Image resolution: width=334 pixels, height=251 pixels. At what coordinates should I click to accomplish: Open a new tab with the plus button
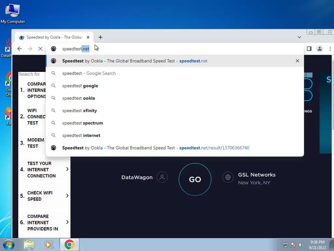tap(100, 37)
